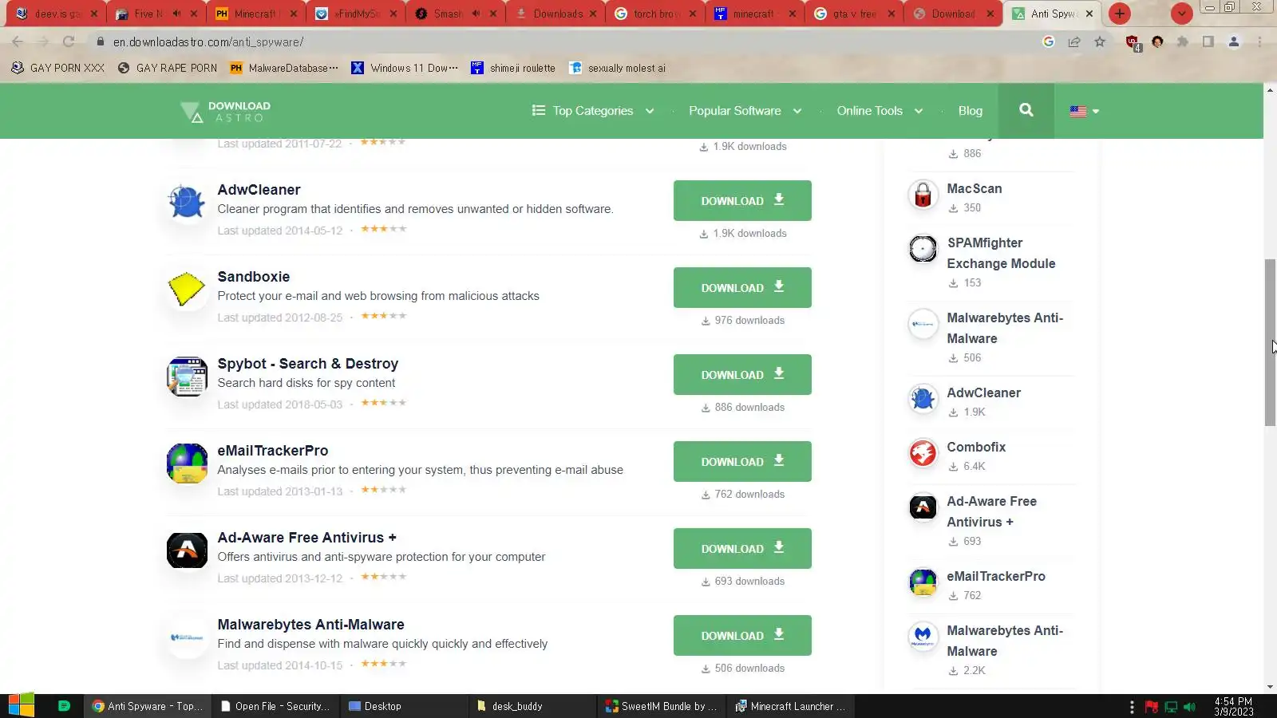Expand the Online Tools menu
The image size is (1277, 718).
(880, 111)
